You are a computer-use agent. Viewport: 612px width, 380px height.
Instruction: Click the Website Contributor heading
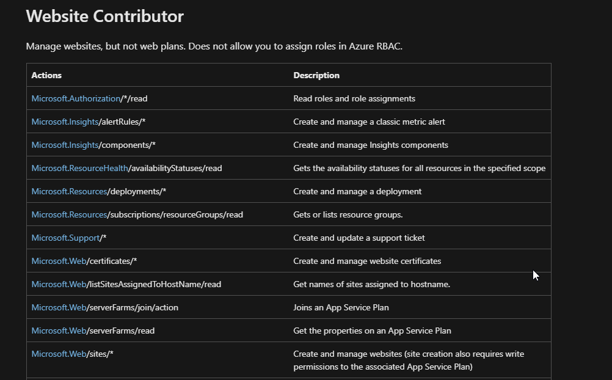coord(104,16)
